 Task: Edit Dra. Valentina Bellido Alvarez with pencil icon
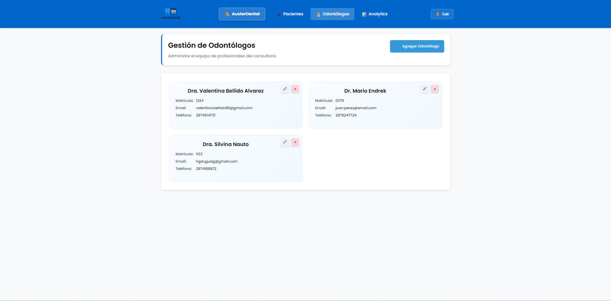[285, 89]
